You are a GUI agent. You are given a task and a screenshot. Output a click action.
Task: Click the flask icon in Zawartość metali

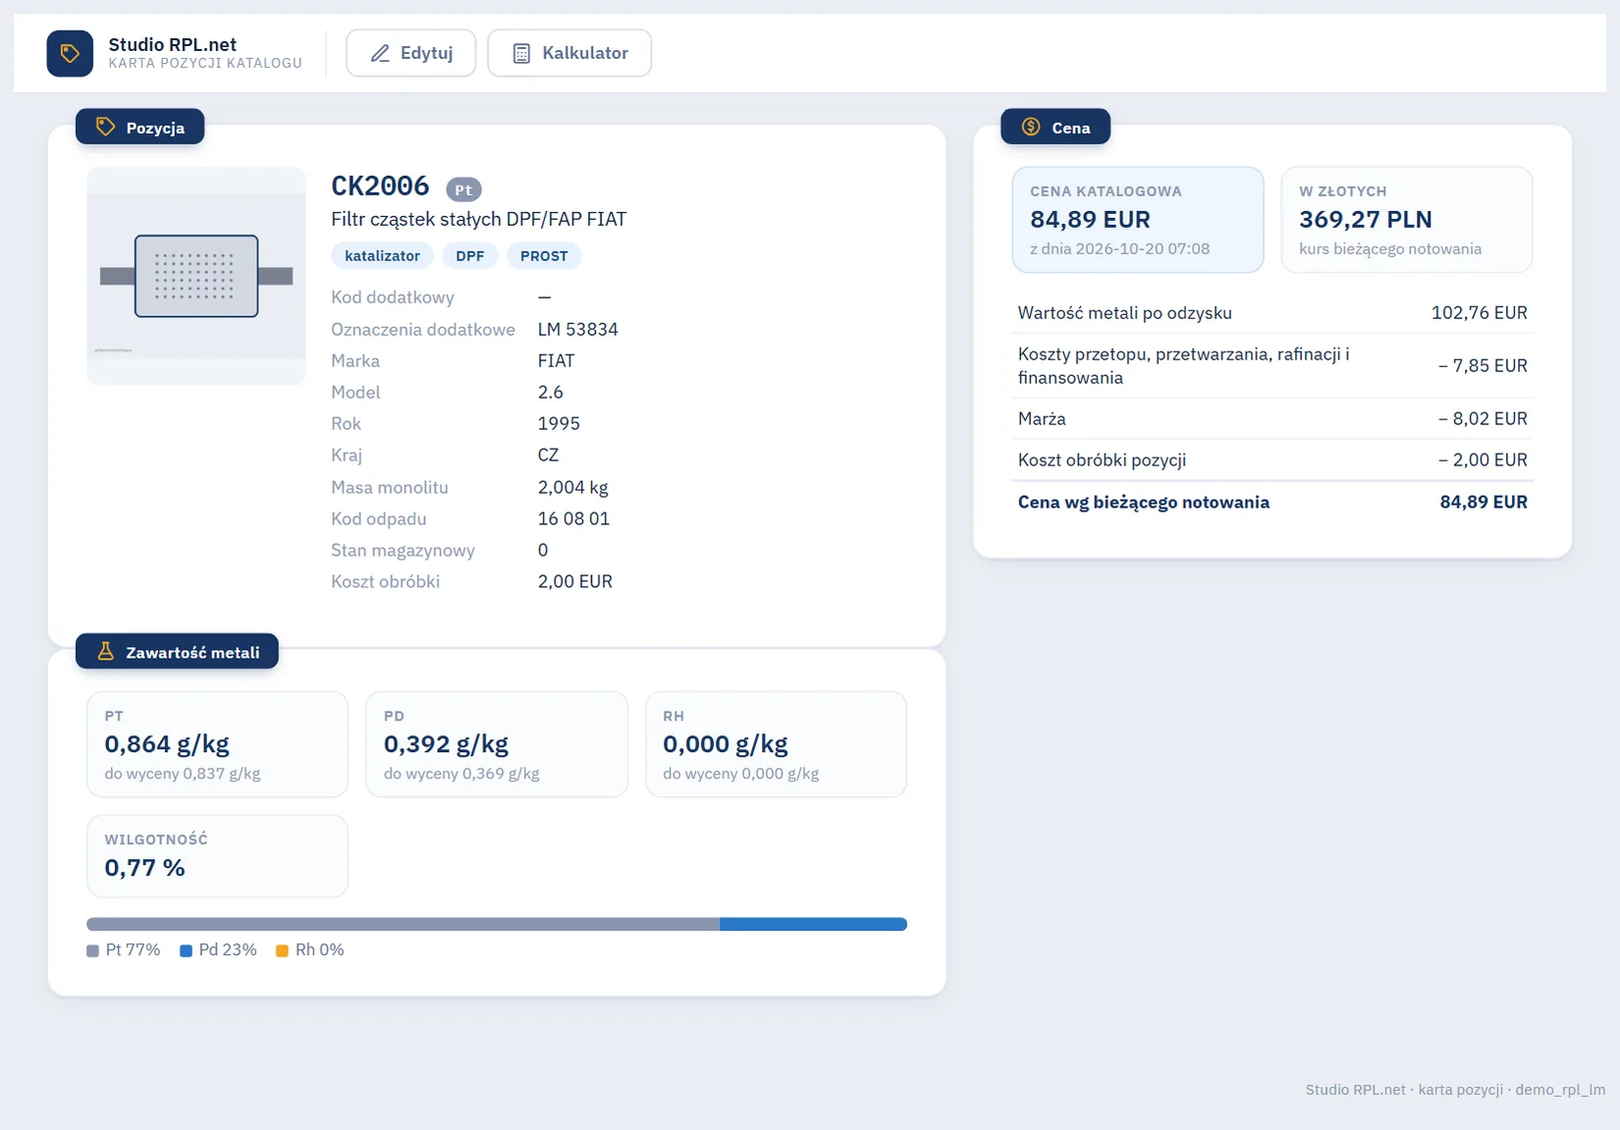[105, 651]
